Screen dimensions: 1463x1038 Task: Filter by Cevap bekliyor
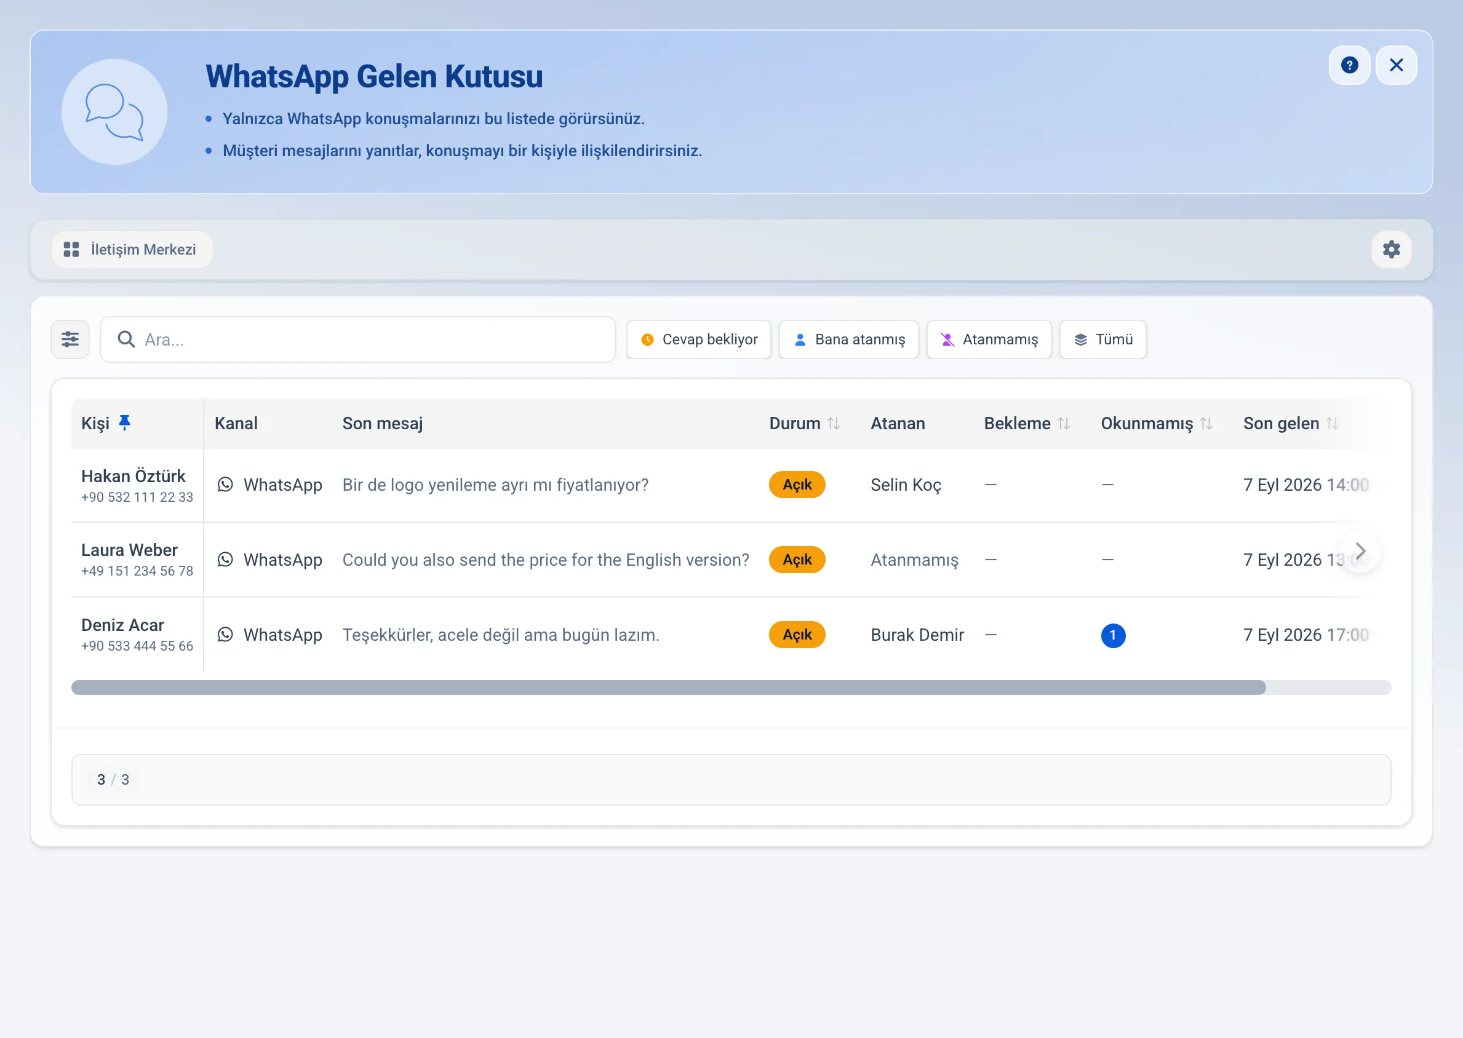[699, 339]
